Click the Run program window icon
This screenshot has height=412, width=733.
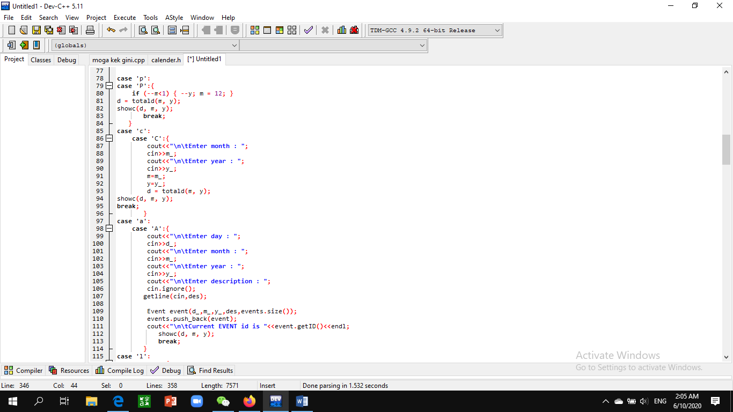pos(267,30)
